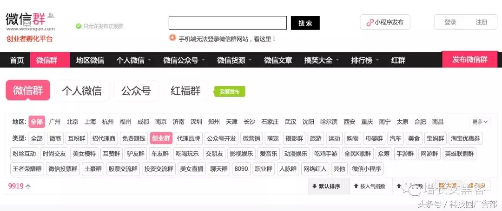Go to 首页 in the navigation bar
502x211 pixels.
pos(17,60)
